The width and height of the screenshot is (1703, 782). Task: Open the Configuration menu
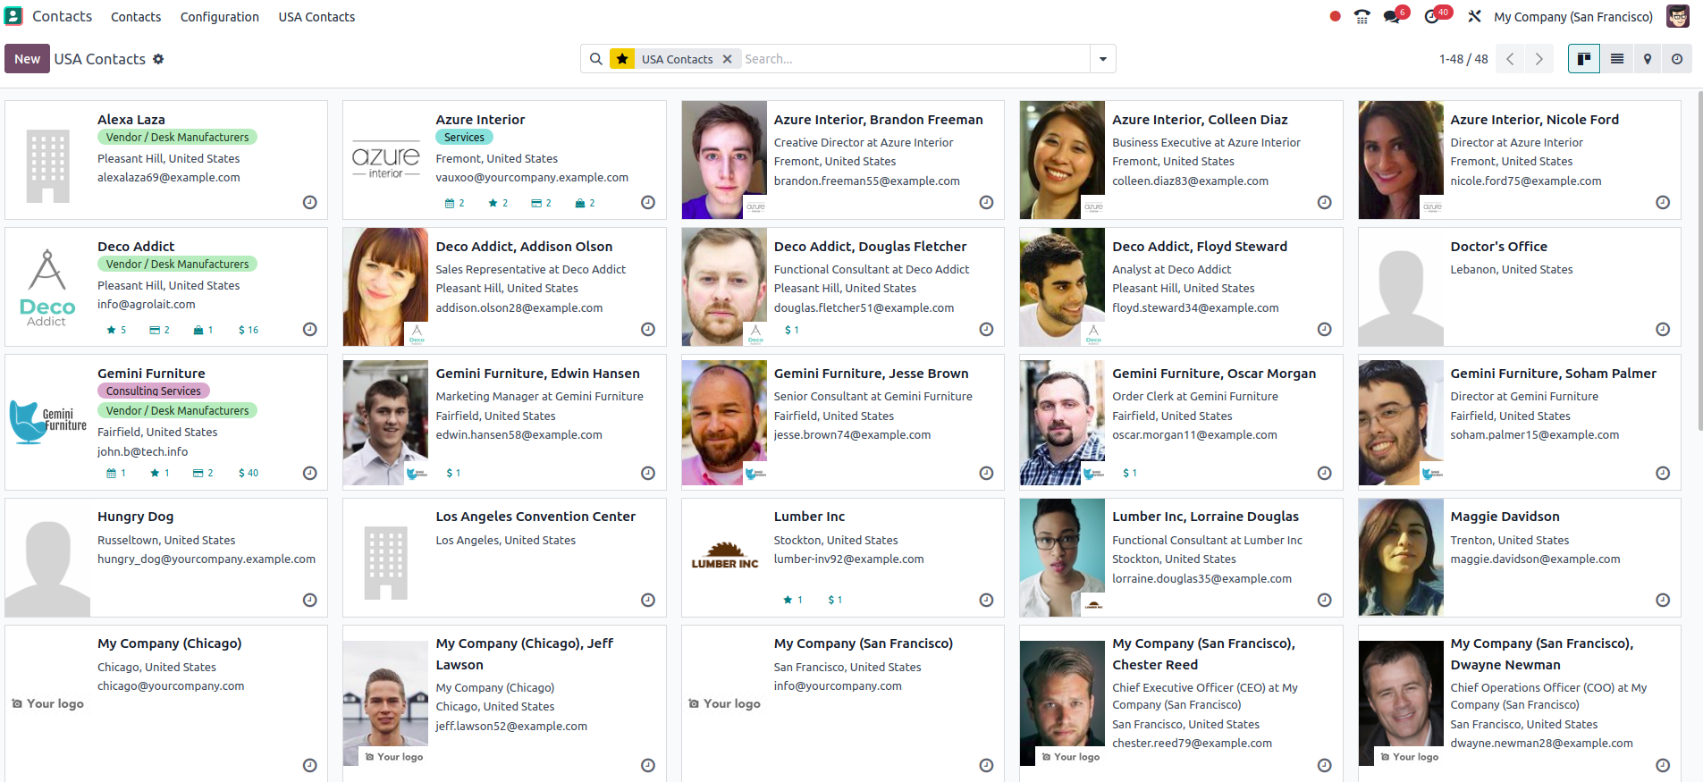pyautogui.click(x=220, y=17)
